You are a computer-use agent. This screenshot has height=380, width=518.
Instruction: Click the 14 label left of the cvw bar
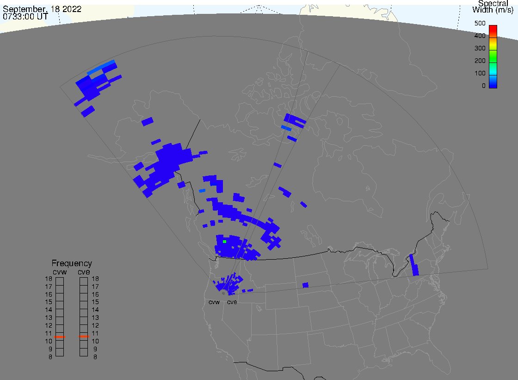[x=49, y=310]
